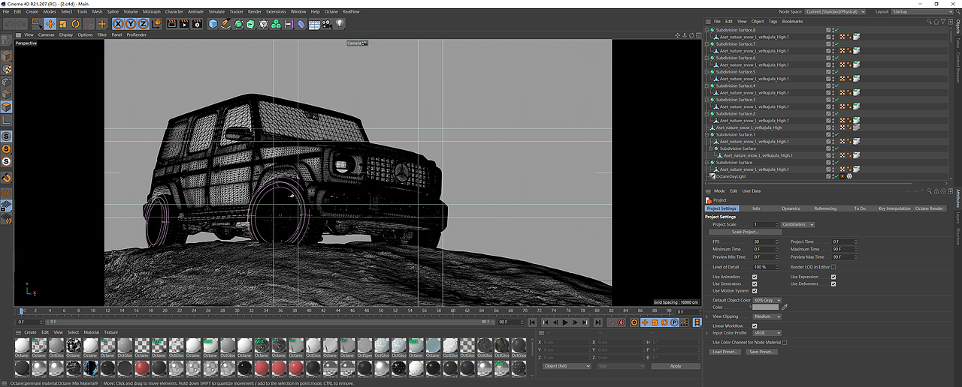Screen dimensions: 962x387
Task: Toggle the Subdivision Surface.8 enable checkmark
Action: tap(836, 30)
